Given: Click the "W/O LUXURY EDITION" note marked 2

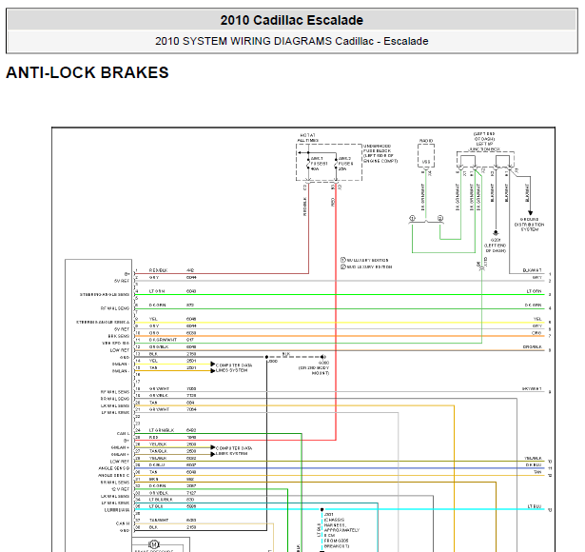Looking at the screenshot, I should click(x=366, y=266).
